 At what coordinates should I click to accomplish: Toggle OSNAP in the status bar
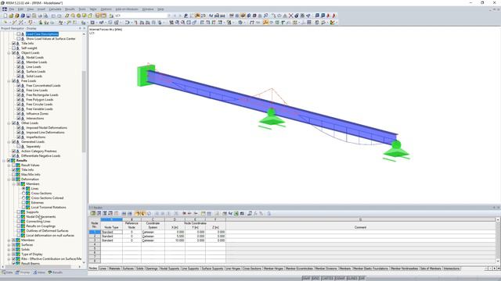(x=340, y=279)
